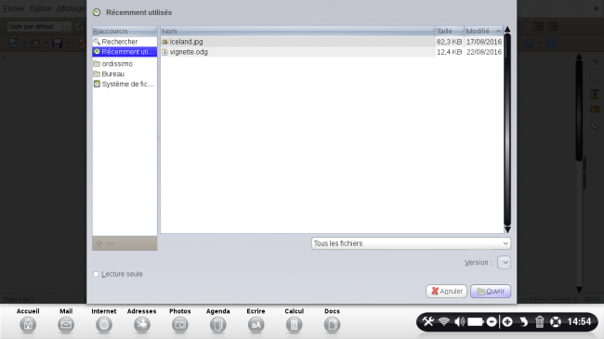The image size is (604, 339).
Task: Sort files by Modifié column header
Action: [483, 31]
